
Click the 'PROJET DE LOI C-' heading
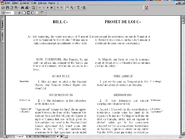click(x=123, y=22)
